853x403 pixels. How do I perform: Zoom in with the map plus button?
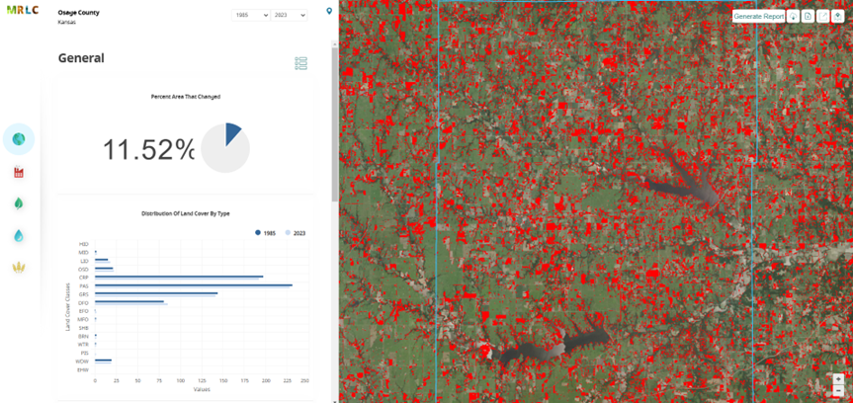(838, 379)
